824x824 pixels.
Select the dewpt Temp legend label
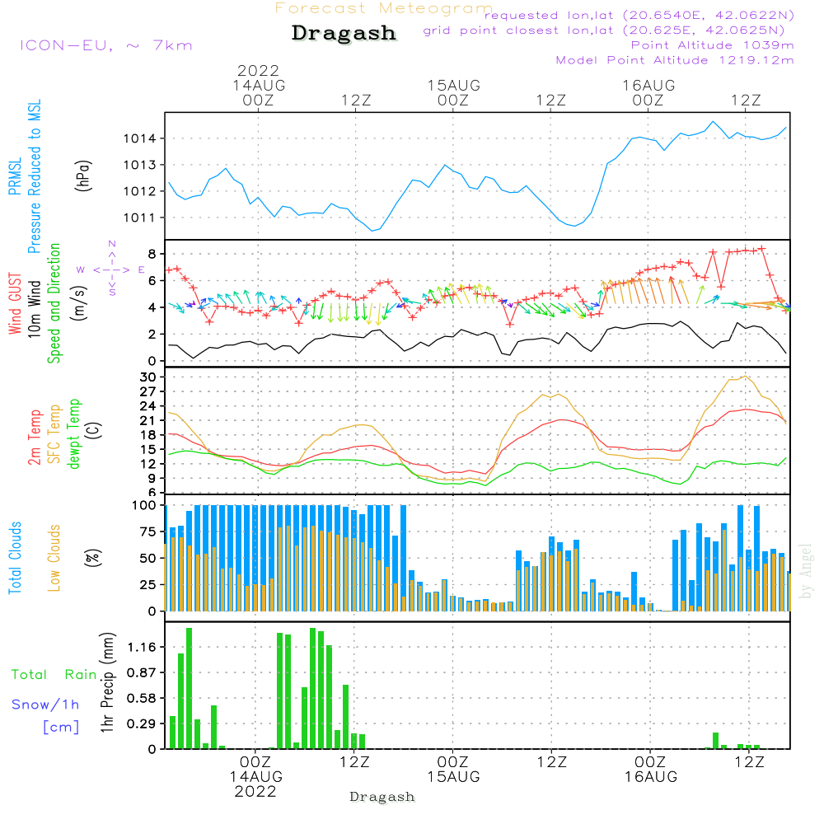74,435
